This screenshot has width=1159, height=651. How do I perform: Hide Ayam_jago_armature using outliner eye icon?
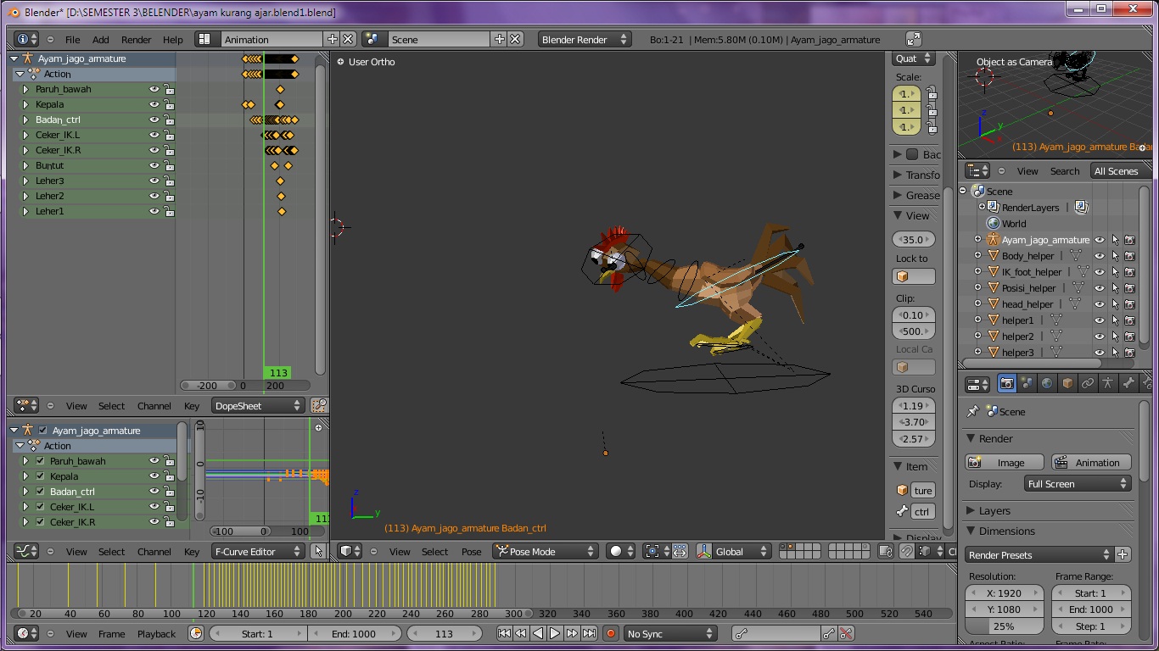point(1100,240)
